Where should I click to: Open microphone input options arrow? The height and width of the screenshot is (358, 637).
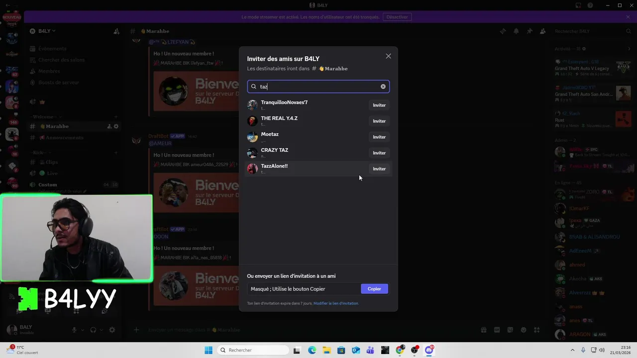[x=83, y=330]
